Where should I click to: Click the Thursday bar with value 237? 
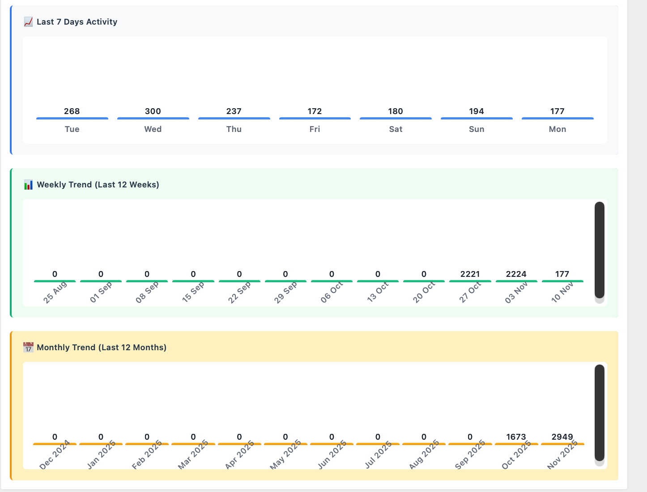[234, 118]
